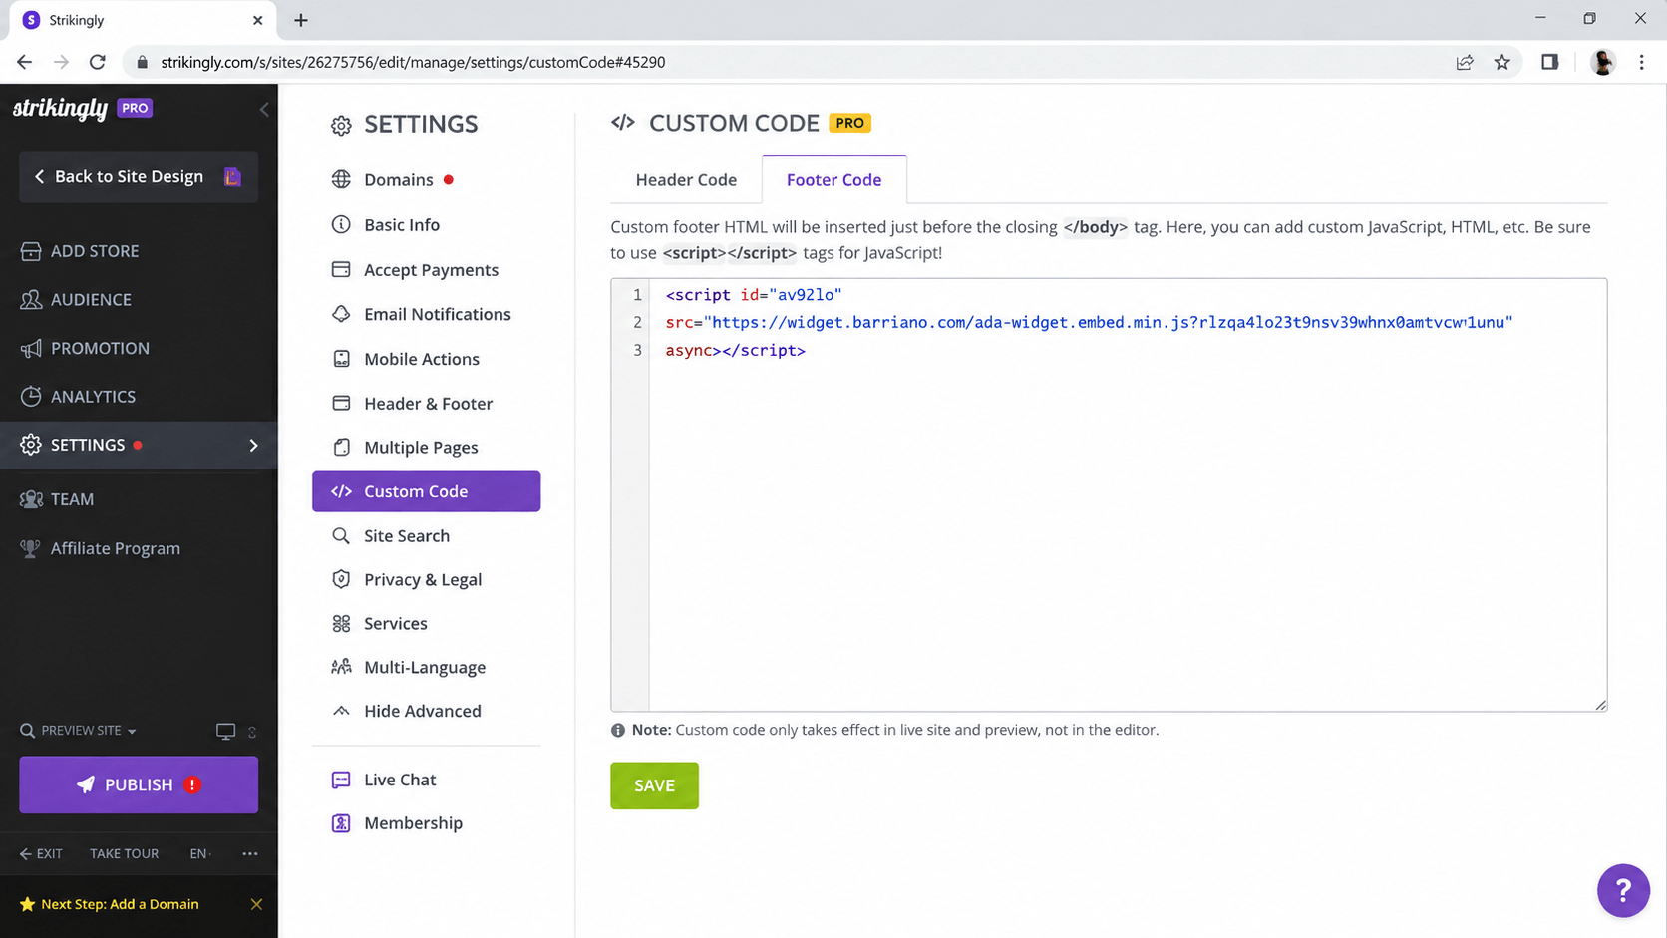Click the code editor resize handle
Image resolution: width=1667 pixels, height=938 pixels.
tap(1600, 705)
